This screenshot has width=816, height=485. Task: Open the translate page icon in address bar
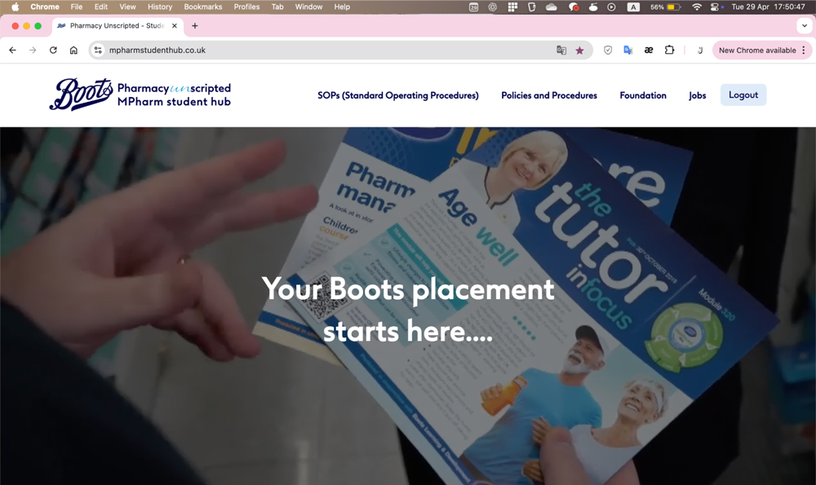(561, 51)
